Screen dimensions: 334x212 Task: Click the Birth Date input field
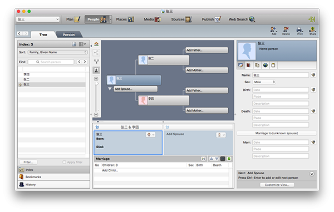[x=281, y=90]
